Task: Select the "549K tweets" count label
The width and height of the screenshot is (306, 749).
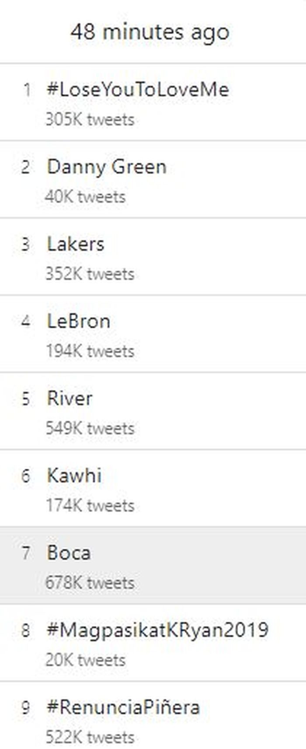Action: tap(90, 428)
